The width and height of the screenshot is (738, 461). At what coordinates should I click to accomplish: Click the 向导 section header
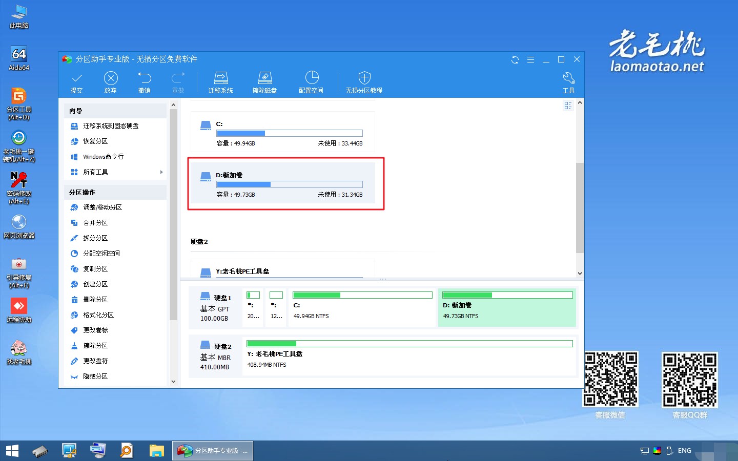[x=116, y=111]
